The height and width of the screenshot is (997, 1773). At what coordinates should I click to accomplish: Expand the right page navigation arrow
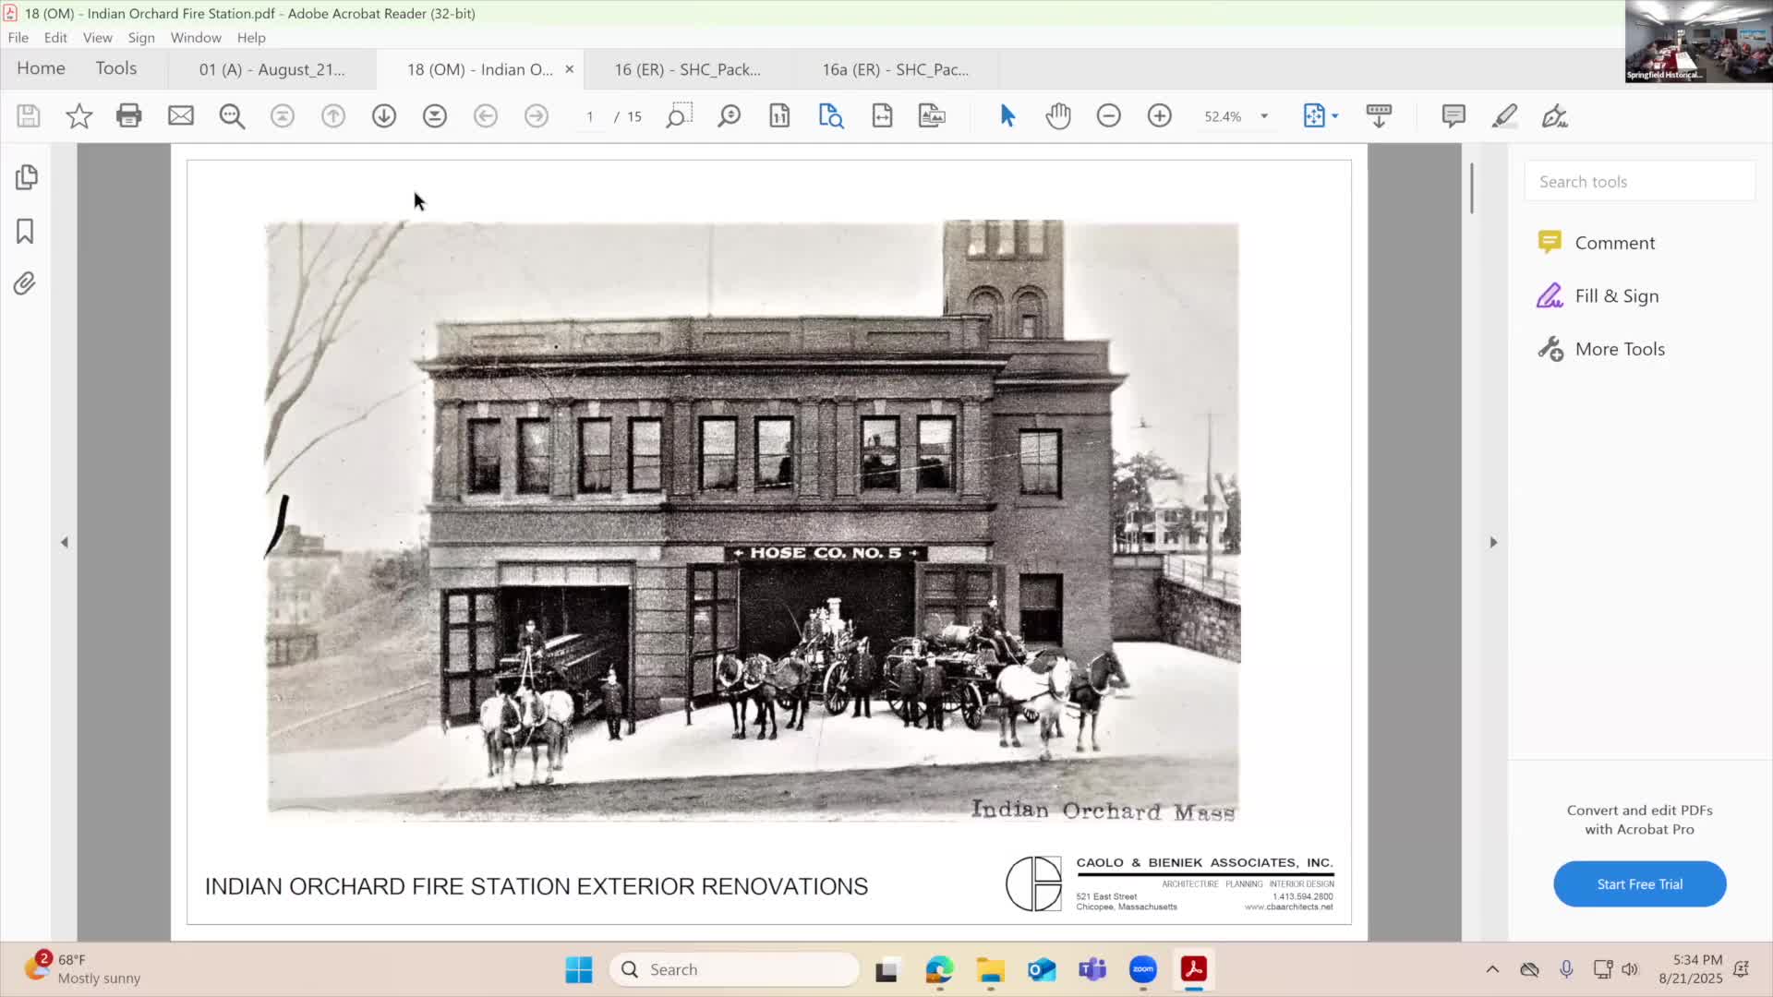tap(1492, 542)
